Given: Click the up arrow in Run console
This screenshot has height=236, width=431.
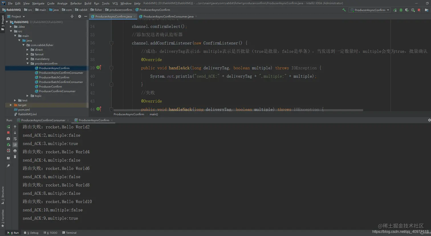Looking at the screenshot, I should pyautogui.click(x=15, y=127).
